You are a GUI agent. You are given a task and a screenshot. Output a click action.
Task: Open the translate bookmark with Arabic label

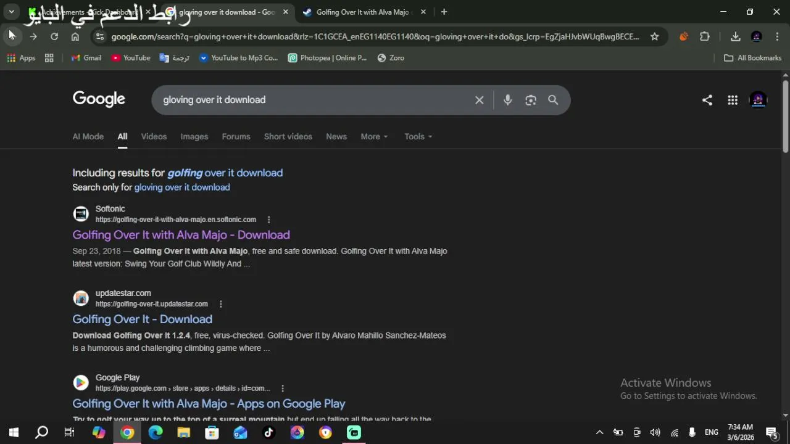tap(174, 58)
